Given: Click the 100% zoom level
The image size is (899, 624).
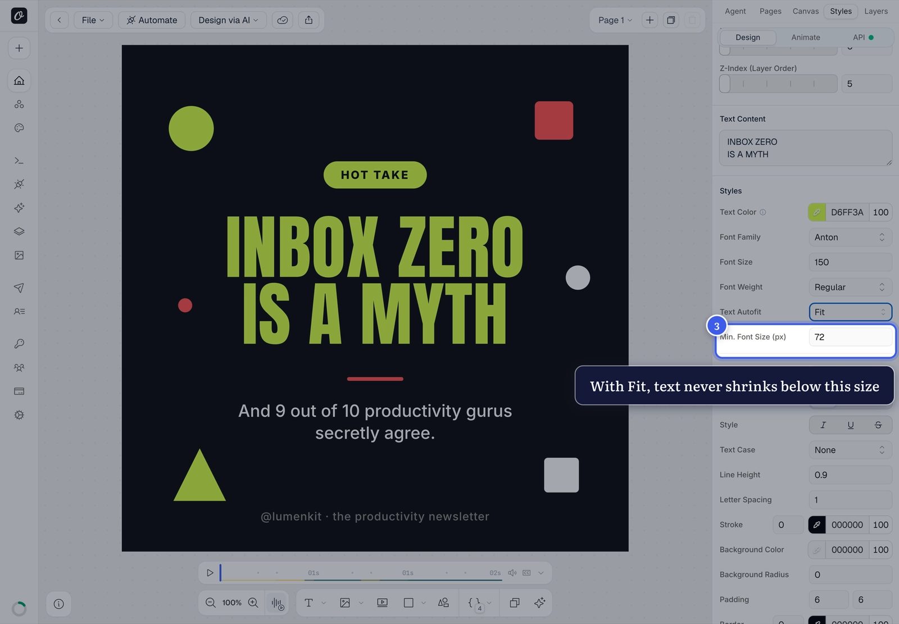Looking at the screenshot, I should pyautogui.click(x=231, y=603).
